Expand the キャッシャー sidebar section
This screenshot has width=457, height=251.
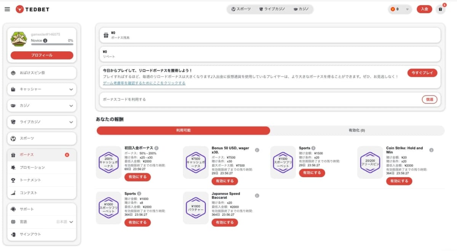pyautogui.click(x=42, y=89)
